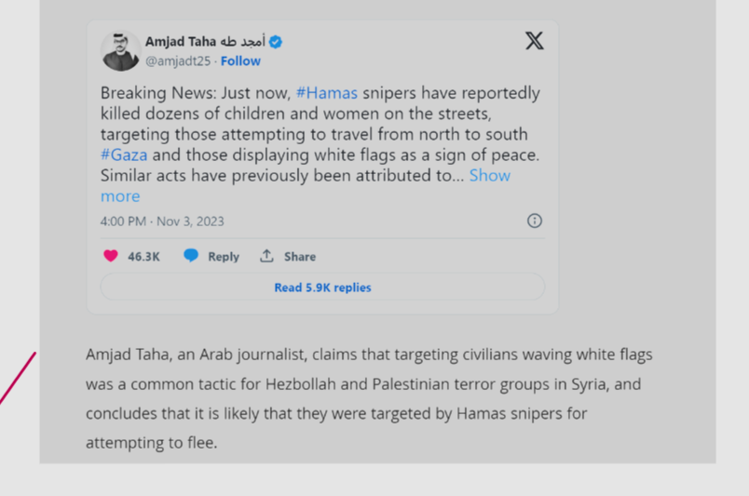
Task: Open Read 5.9K replies
Action: click(322, 288)
